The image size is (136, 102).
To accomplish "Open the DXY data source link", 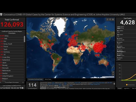I will click(x=65, y=84).
